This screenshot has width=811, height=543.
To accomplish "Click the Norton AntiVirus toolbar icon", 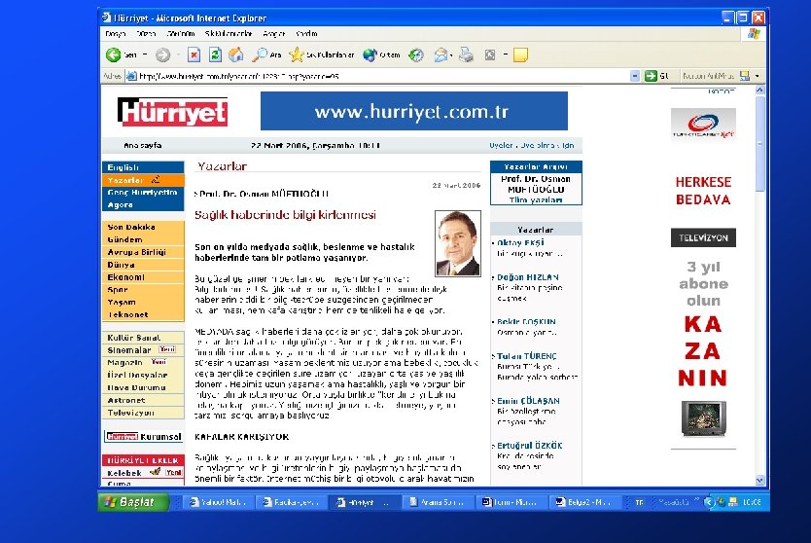I will [745, 76].
